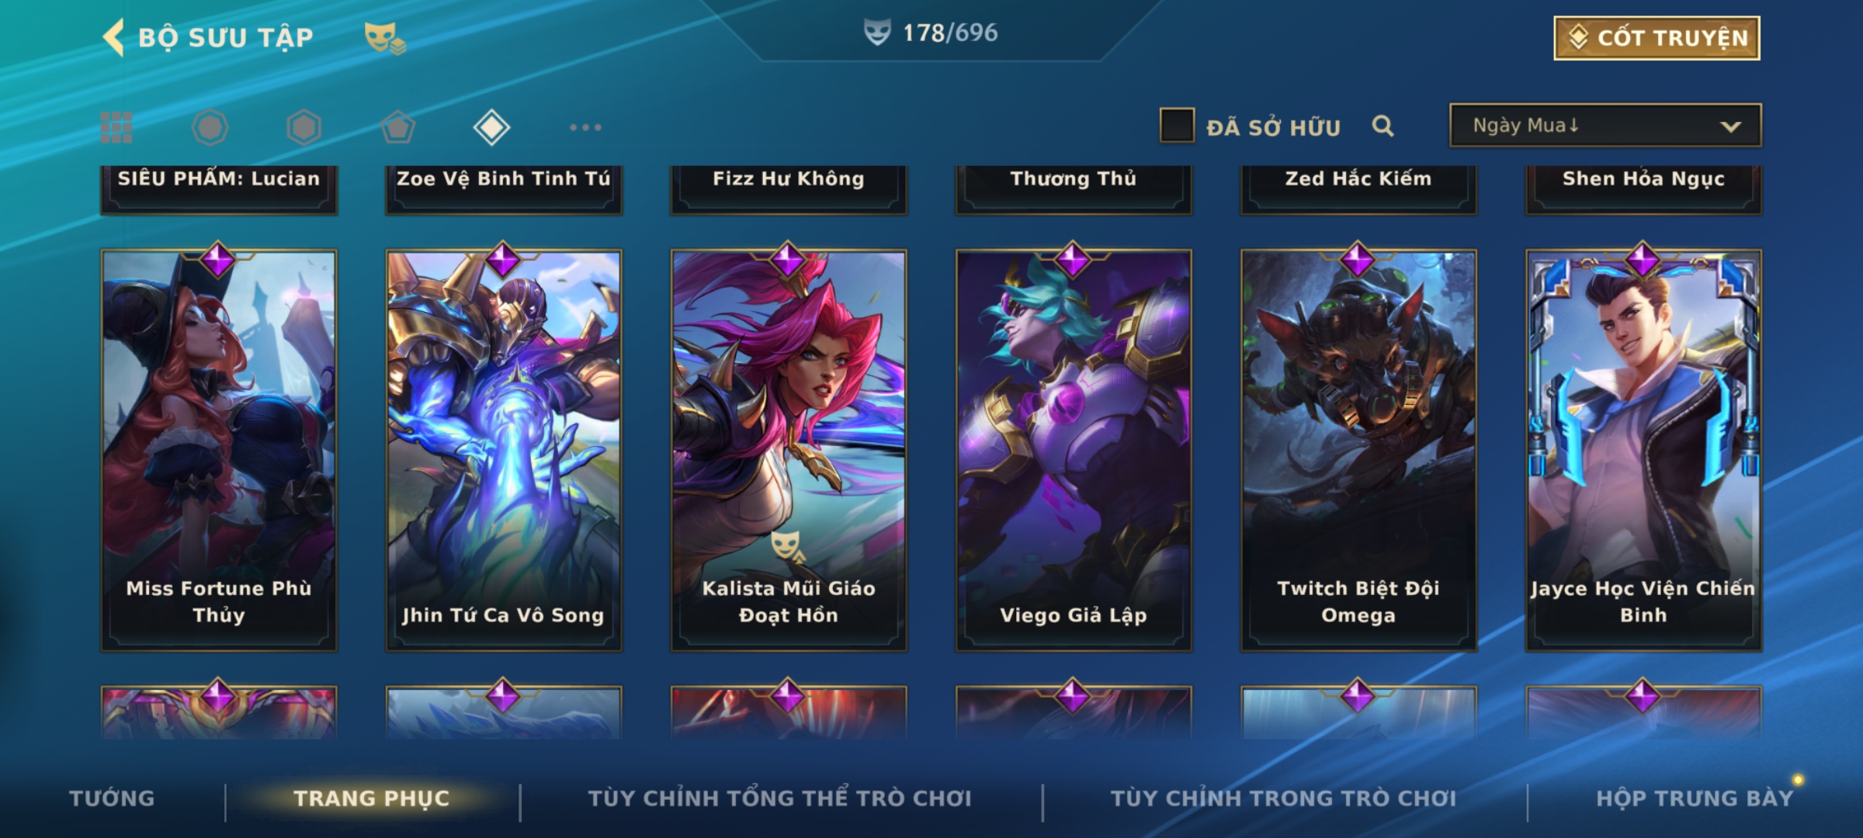Open the three-dots more filters icon
Viewport: 1863px width, 838px height.
point(585,127)
